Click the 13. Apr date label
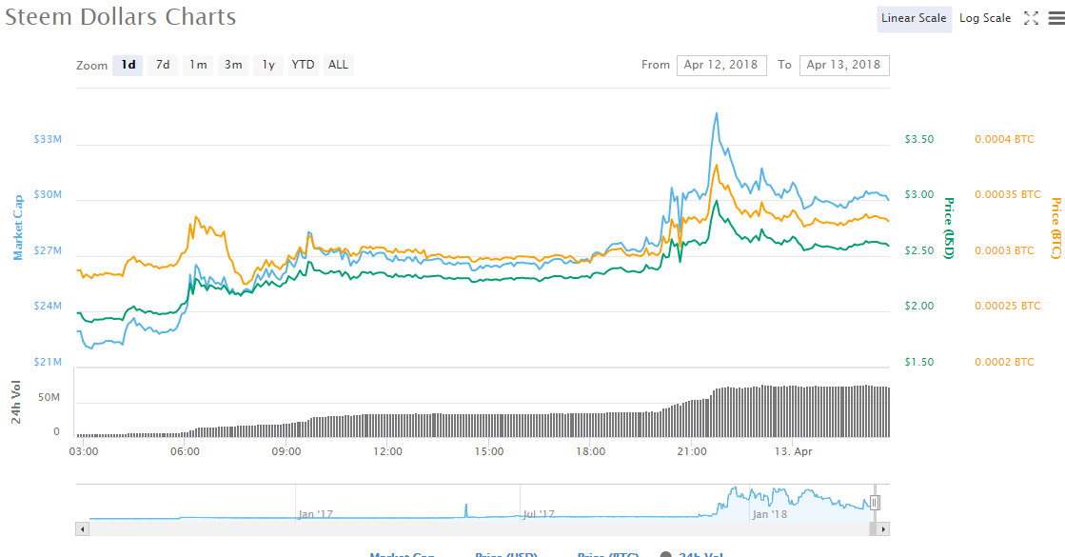Screen dimensions: 1065x557 tap(794, 451)
